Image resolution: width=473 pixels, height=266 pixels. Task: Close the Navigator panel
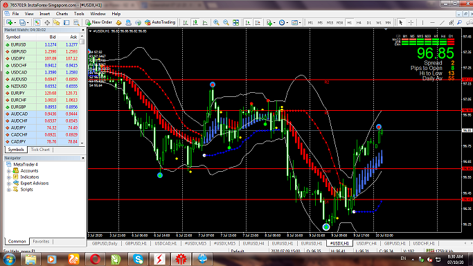pos(83,158)
